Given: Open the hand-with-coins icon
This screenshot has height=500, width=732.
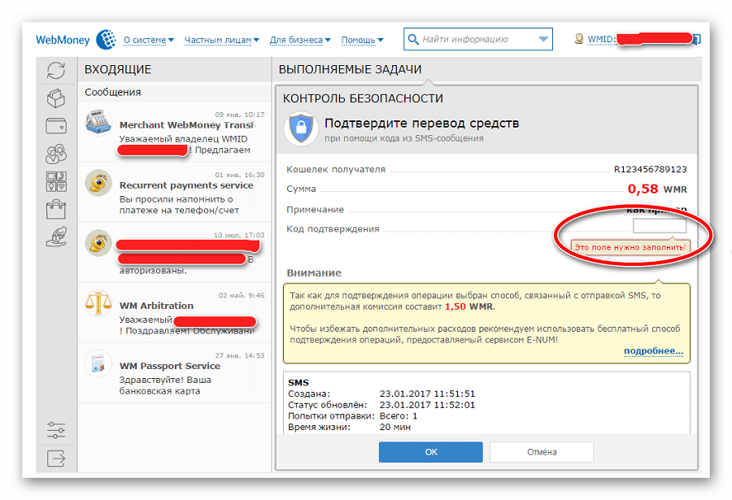Looking at the screenshot, I should (x=56, y=237).
